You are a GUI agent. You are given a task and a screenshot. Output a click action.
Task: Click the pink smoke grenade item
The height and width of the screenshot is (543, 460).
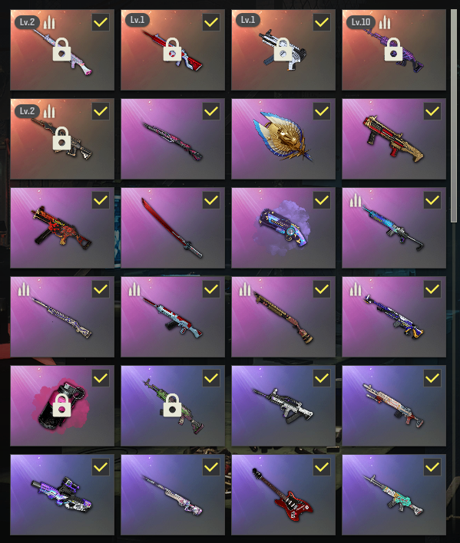tap(62, 406)
